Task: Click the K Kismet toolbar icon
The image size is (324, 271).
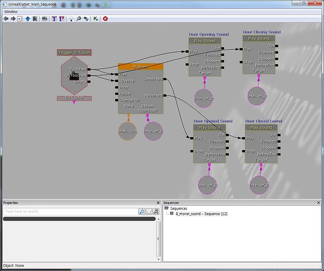Action: 95,19
